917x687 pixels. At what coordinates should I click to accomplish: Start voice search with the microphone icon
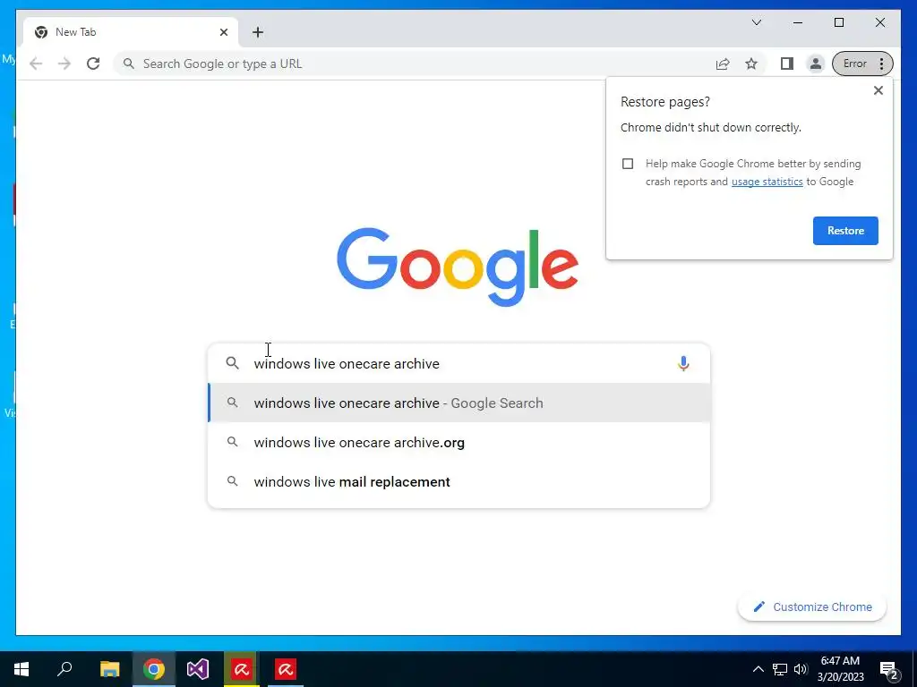click(x=683, y=363)
